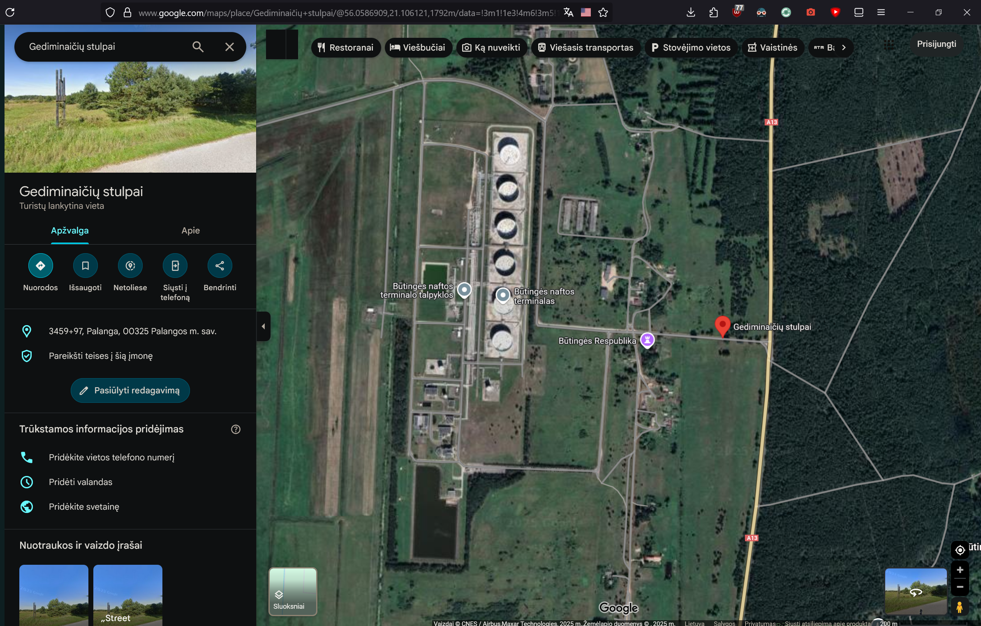Click the Gediminaičių stulpai map label

(x=772, y=327)
